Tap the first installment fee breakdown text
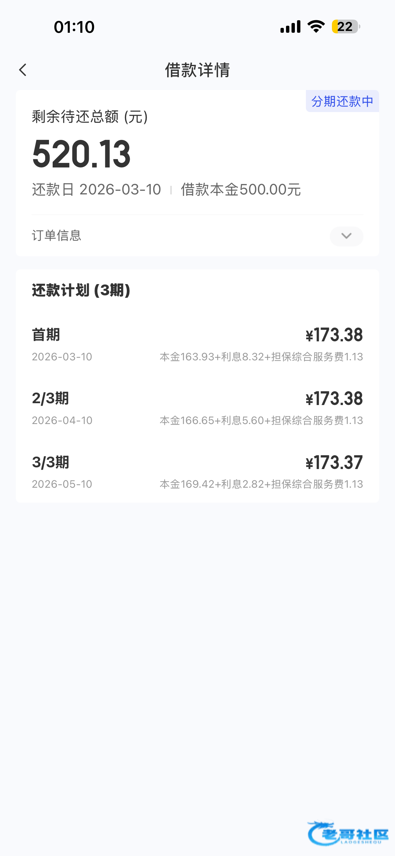This screenshot has height=856, width=395. pyautogui.click(x=261, y=357)
